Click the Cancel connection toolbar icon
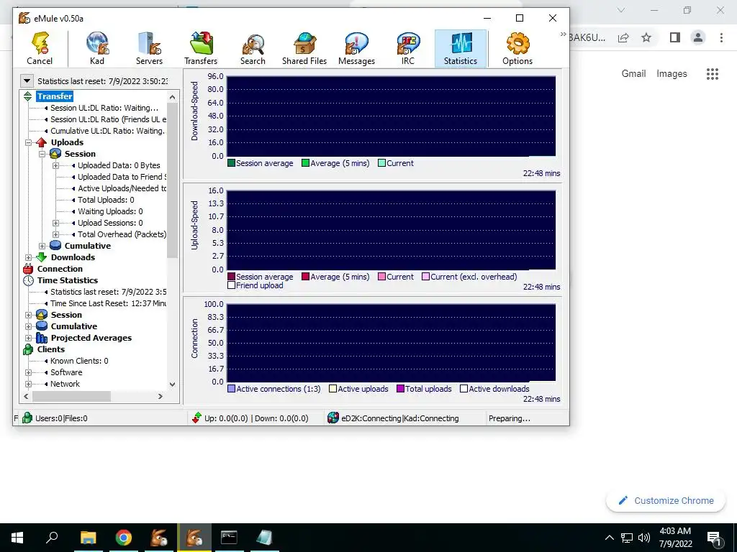Screen dimensions: 737x552 [x=40, y=48]
